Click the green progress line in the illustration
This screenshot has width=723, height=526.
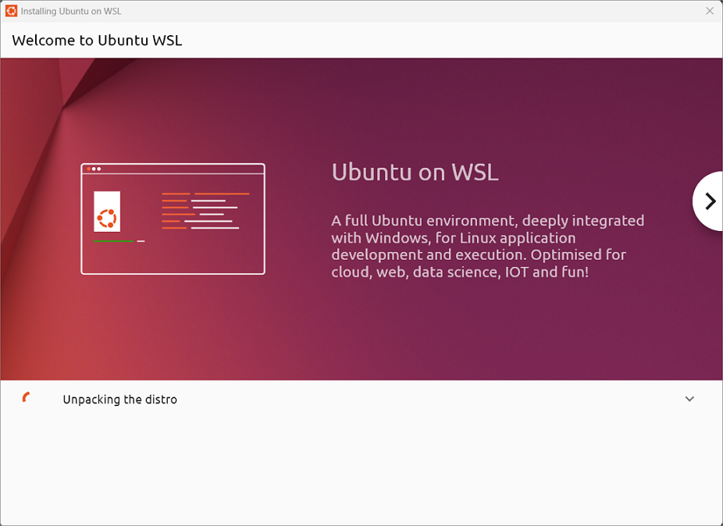(113, 241)
